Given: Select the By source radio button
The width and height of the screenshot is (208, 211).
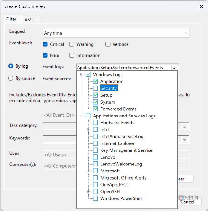Looking at the screenshot, I should coord(11,78).
